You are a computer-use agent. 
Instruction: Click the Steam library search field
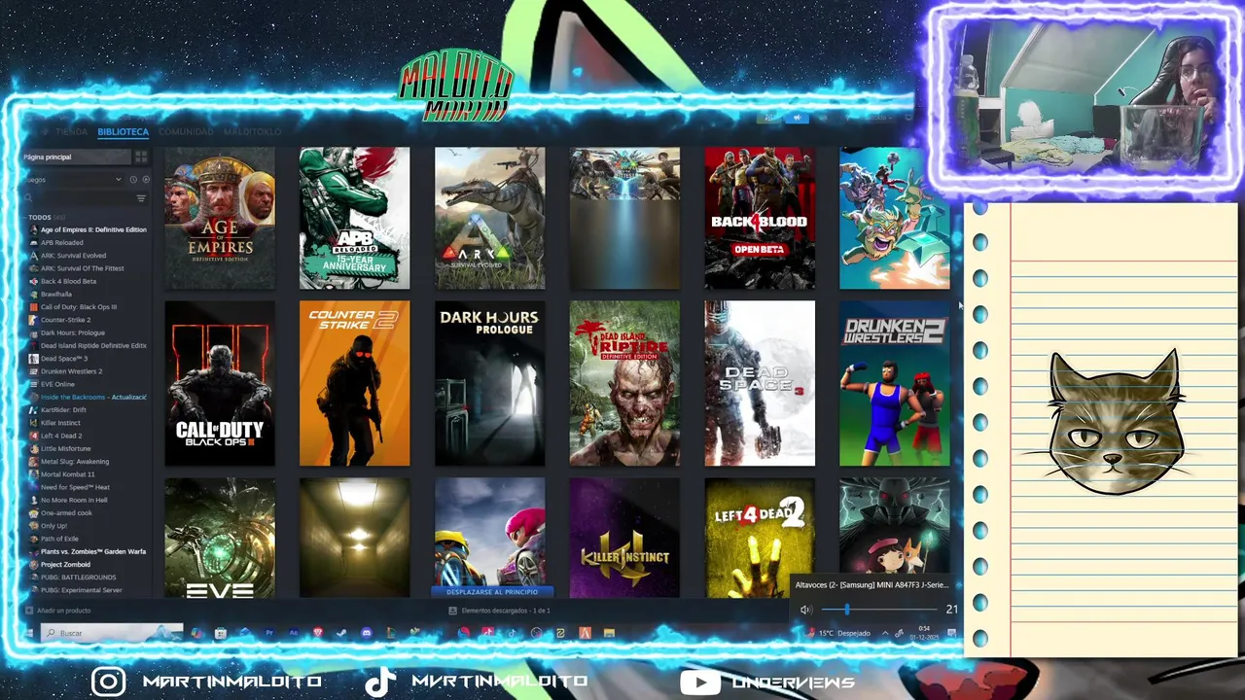point(83,198)
